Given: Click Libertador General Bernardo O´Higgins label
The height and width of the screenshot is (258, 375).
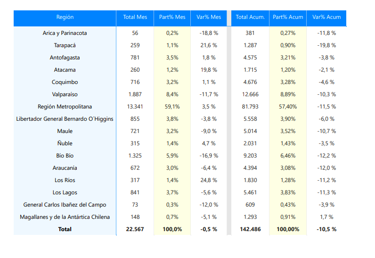Looking at the screenshot, I should click(65, 119).
